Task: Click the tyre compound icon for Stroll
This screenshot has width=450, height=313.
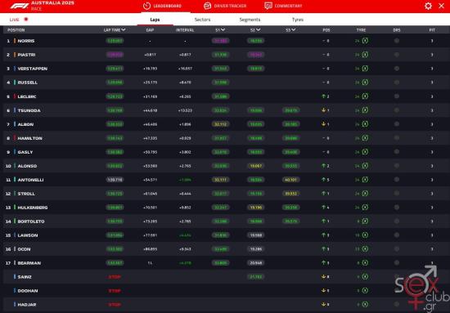Action: pos(365,194)
